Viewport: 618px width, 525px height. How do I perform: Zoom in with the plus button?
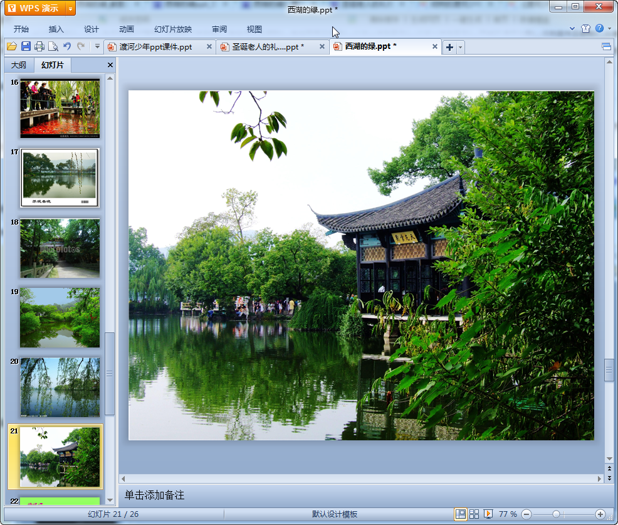point(600,514)
